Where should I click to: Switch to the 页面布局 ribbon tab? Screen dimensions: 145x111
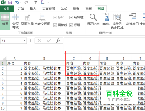(48, 8)
